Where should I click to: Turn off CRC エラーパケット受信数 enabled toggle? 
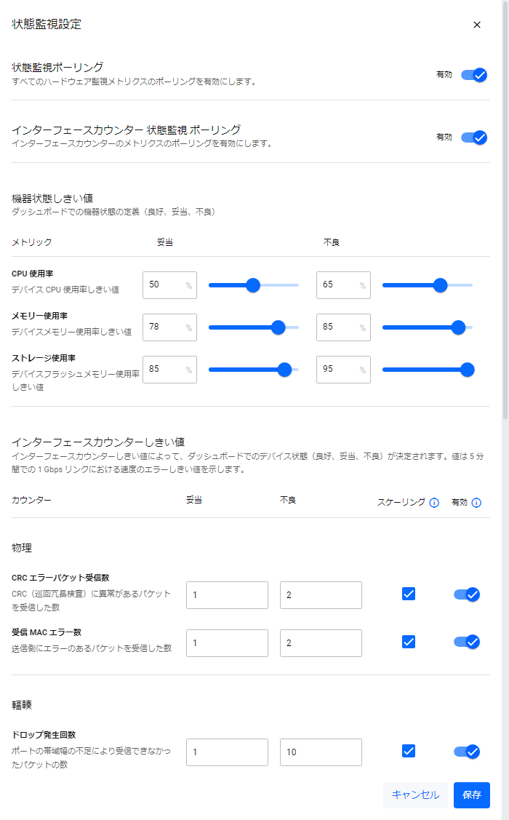tap(466, 594)
